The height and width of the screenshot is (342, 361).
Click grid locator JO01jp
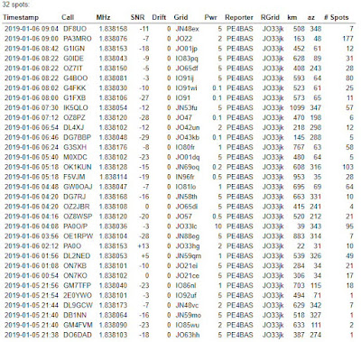pos(187,49)
